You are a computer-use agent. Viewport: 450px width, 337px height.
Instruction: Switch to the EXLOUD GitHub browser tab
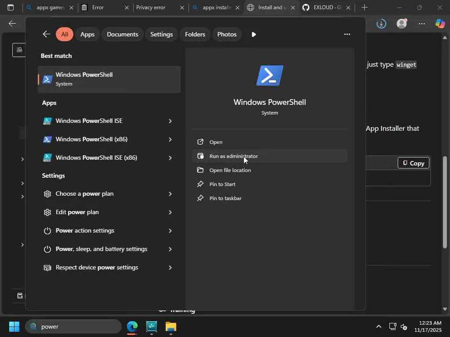tap(327, 7)
